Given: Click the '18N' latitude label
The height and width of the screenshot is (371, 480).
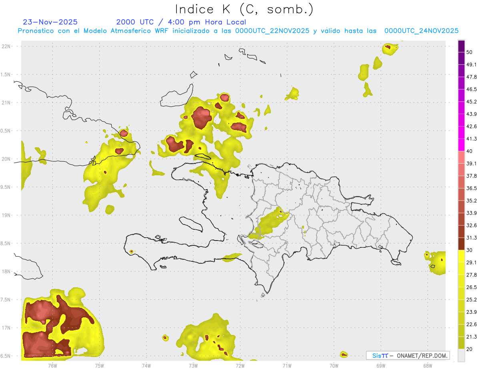Looking at the screenshot, I should 6,272.
